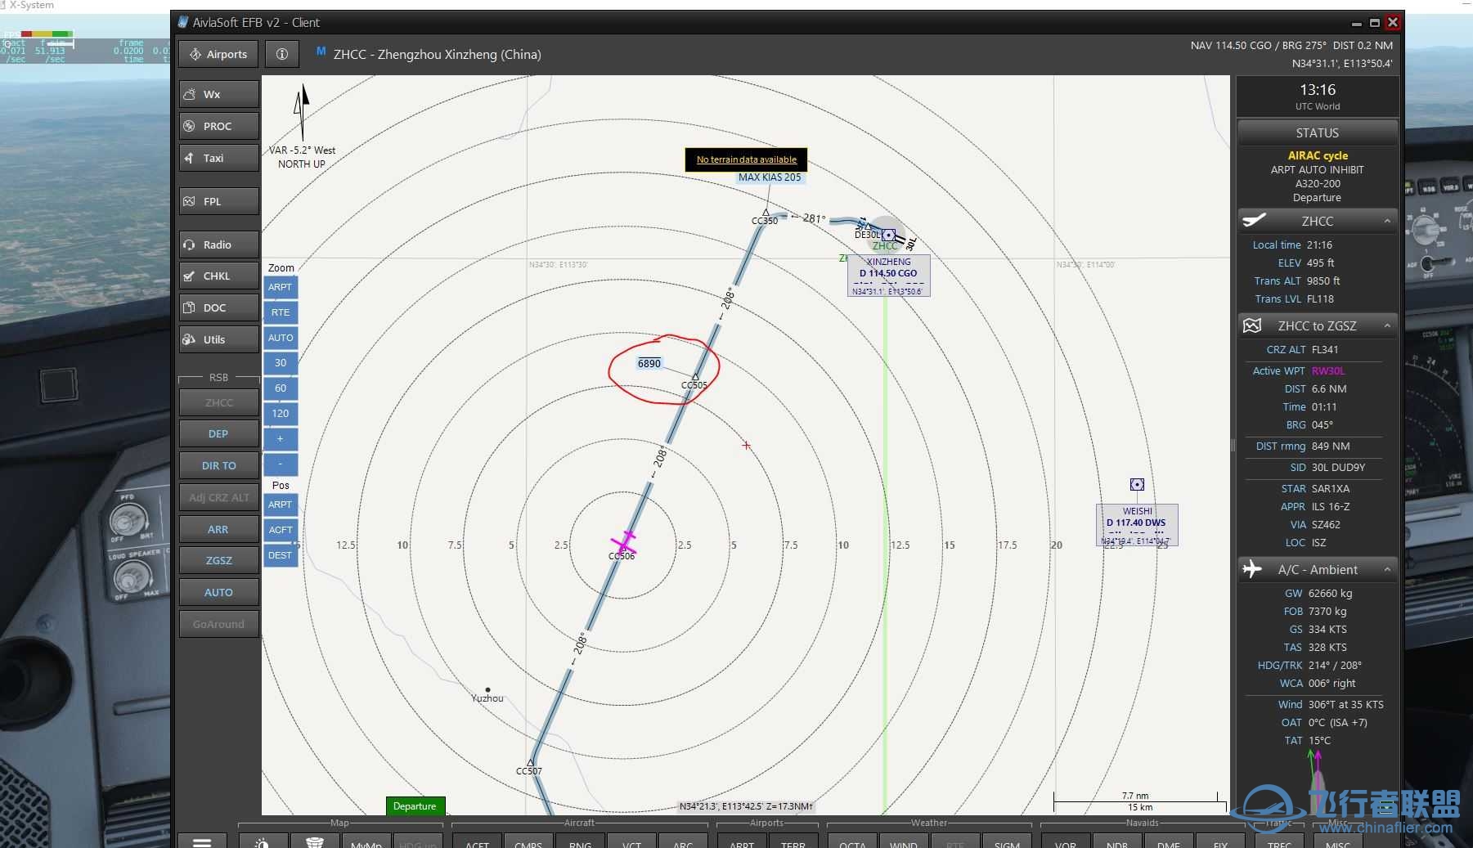The width and height of the screenshot is (1473, 848).
Task: Open the CHKL checklist page
Action: tap(218, 276)
